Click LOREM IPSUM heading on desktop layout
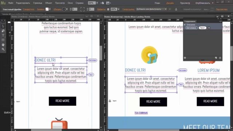Viewport: 233px width, 131px height. click(x=209, y=70)
